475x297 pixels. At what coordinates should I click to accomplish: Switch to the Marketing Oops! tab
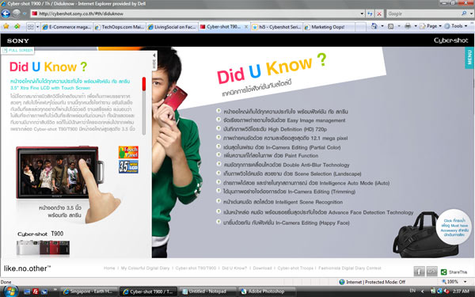329,27
